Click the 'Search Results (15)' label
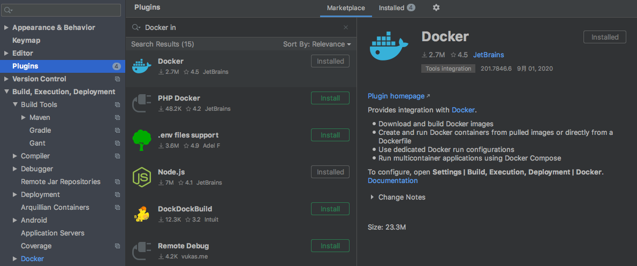 pos(163,44)
